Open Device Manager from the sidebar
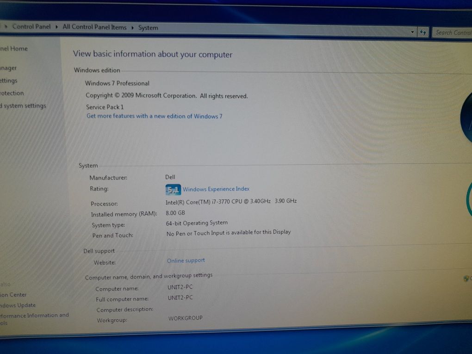This screenshot has width=472, height=354. pyautogui.click(x=8, y=68)
